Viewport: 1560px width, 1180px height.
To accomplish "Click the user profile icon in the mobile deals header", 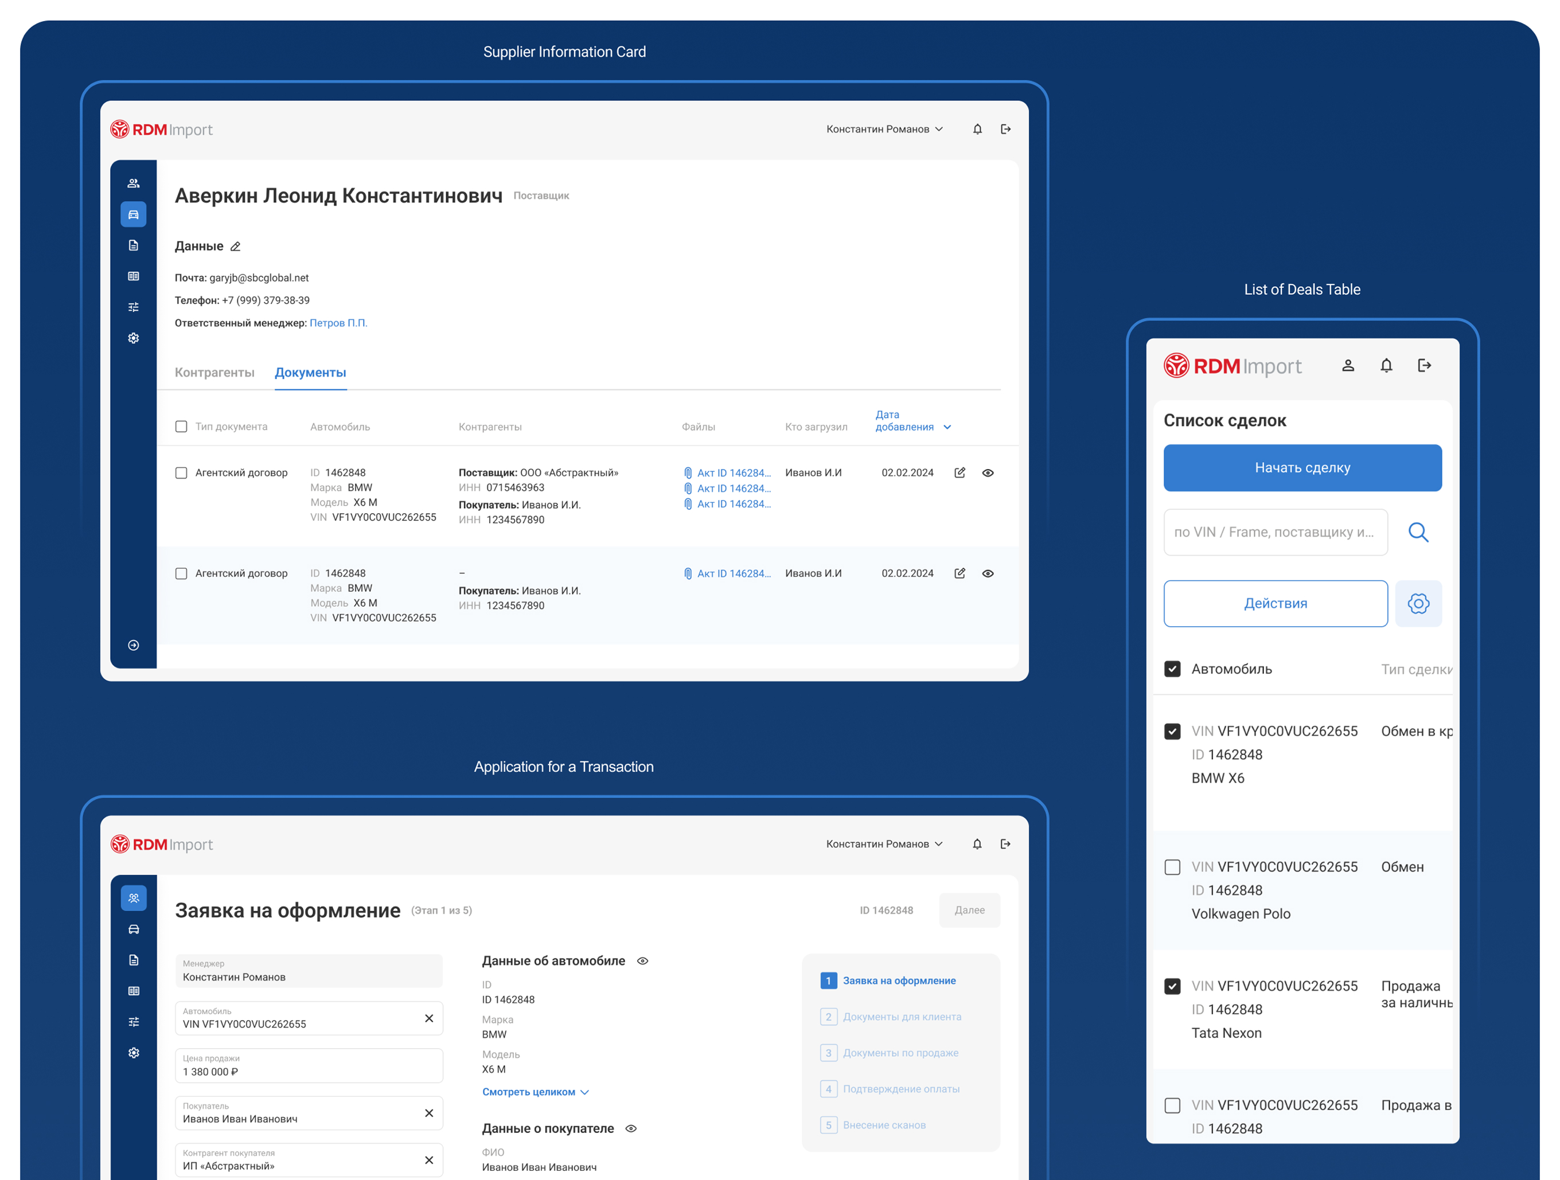I will [x=1348, y=365].
